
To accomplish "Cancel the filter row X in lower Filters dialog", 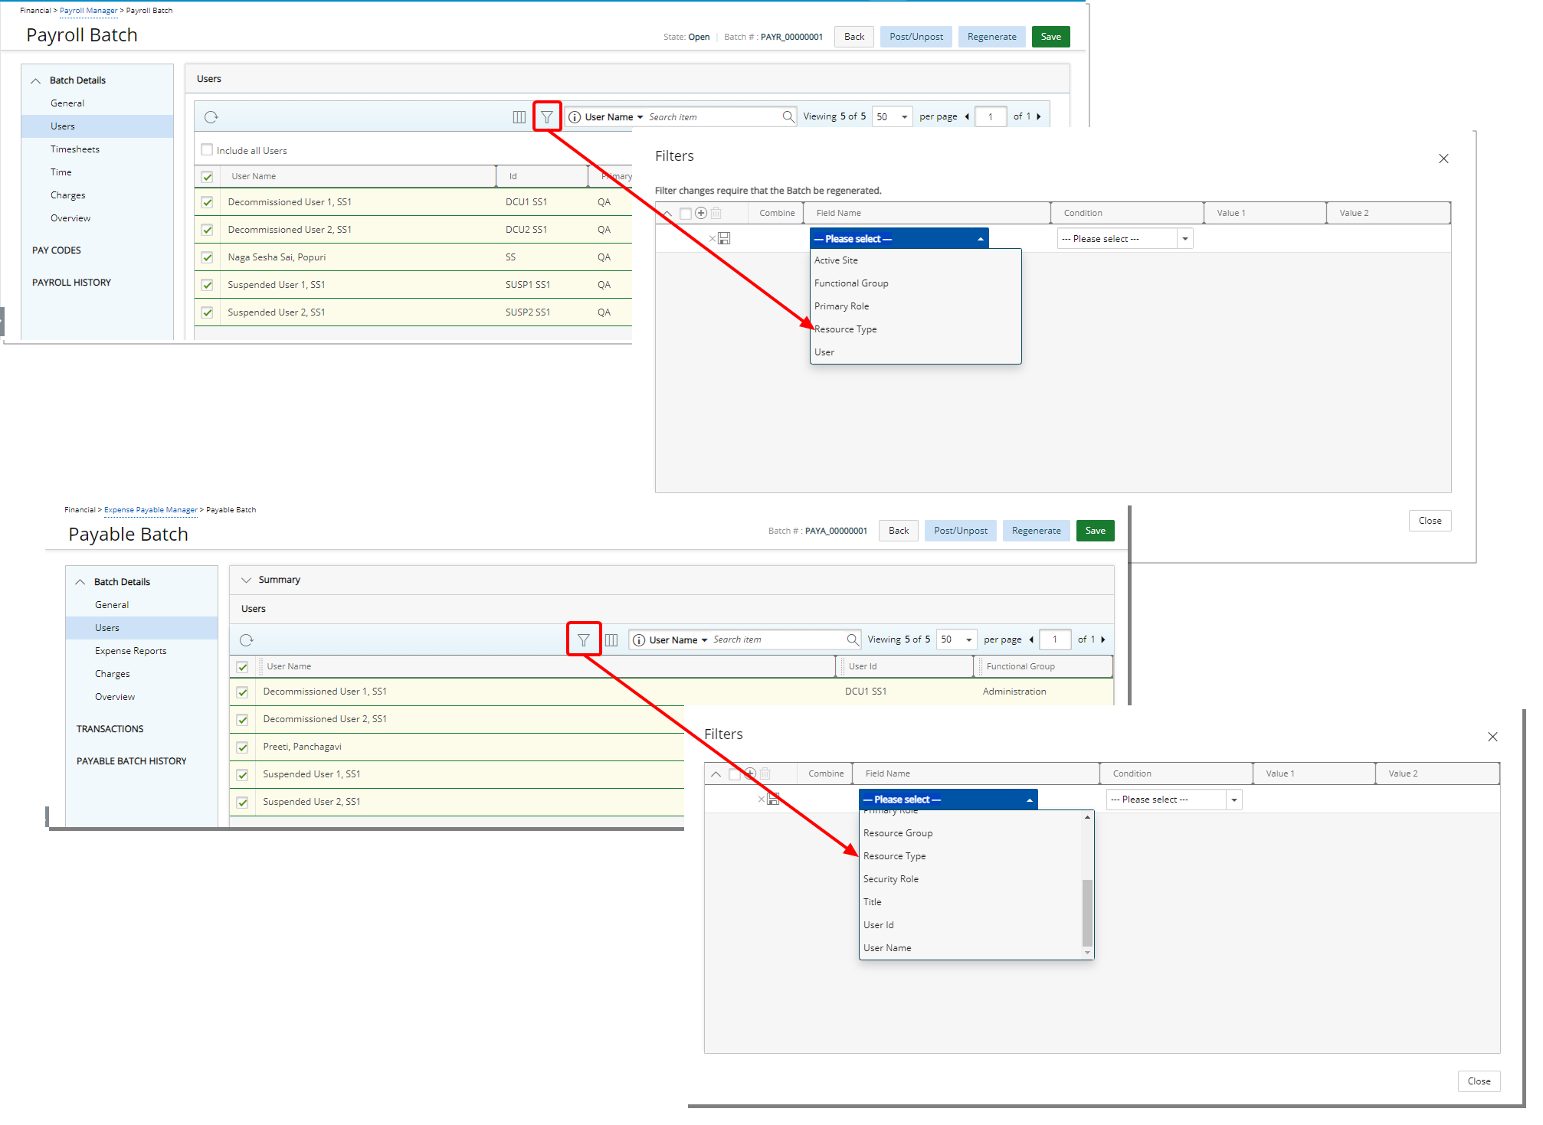I will 761,800.
